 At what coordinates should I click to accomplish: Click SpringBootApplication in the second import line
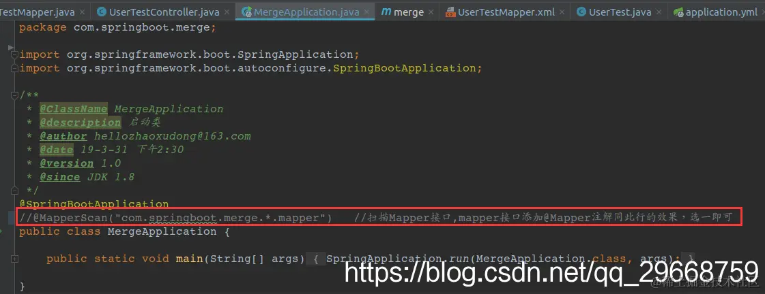tap(405, 68)
